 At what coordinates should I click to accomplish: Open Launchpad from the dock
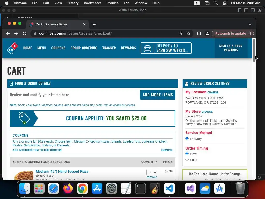click(x=39, y=188)
